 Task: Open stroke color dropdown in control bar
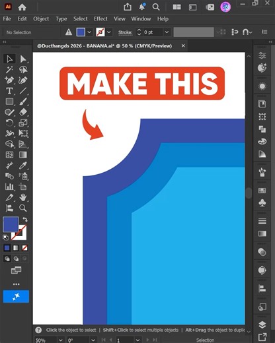click(x=109, y=32)
